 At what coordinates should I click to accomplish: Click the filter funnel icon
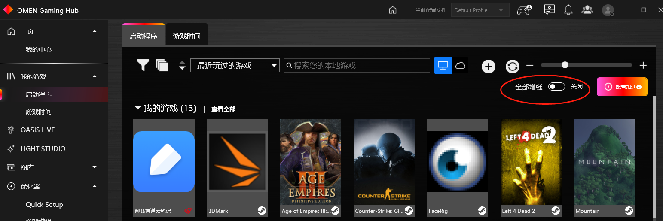coord(143,65)
